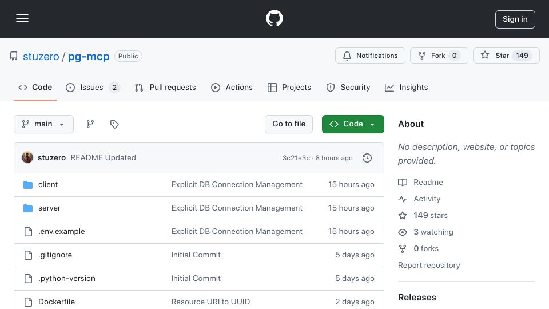View tags via the tag icon
The image size is (549, 309).
point(114,124)
